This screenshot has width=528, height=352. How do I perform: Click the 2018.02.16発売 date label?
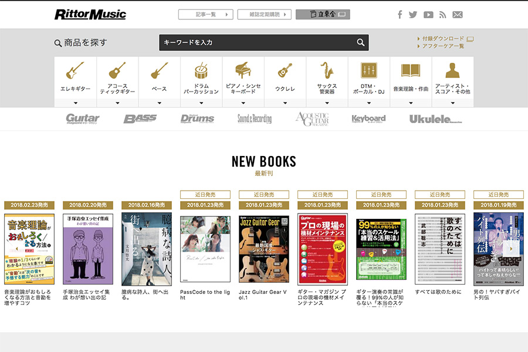coord(147,205)
